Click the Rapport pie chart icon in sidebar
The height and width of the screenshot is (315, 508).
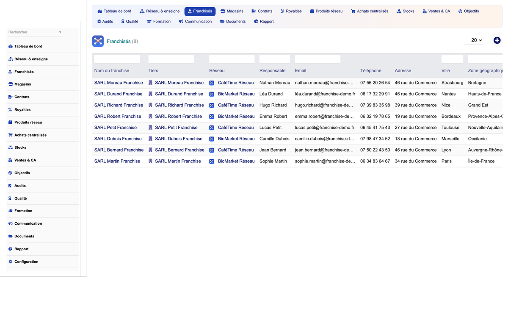click(x=10, y=249)
